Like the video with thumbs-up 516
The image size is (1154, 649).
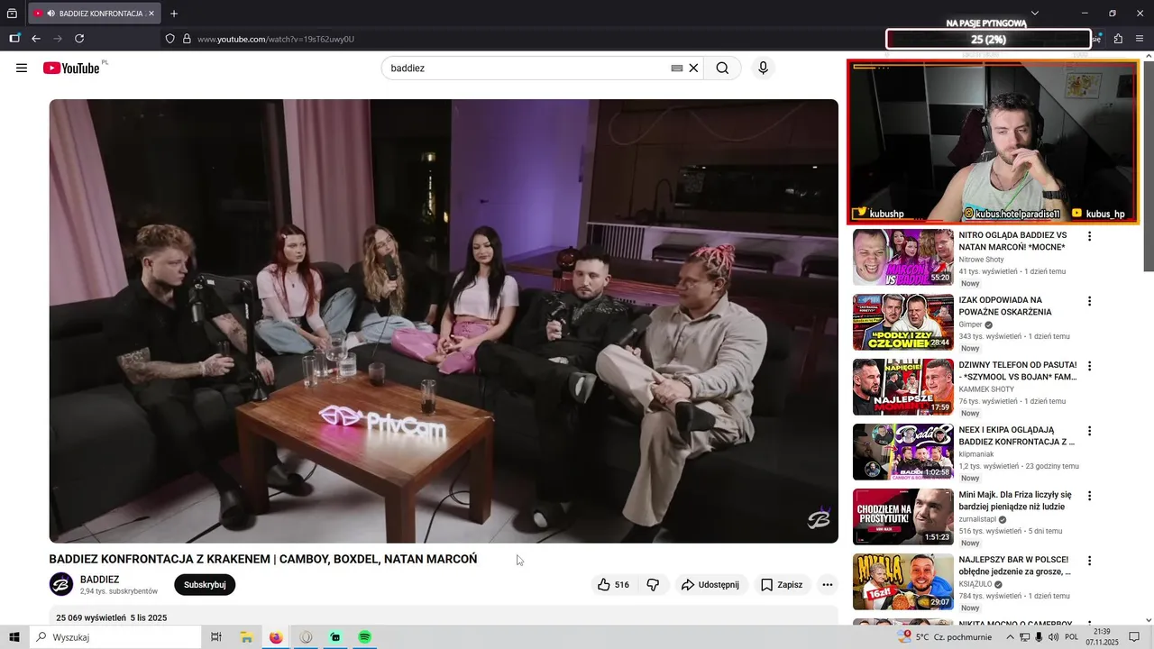(613, 585)
